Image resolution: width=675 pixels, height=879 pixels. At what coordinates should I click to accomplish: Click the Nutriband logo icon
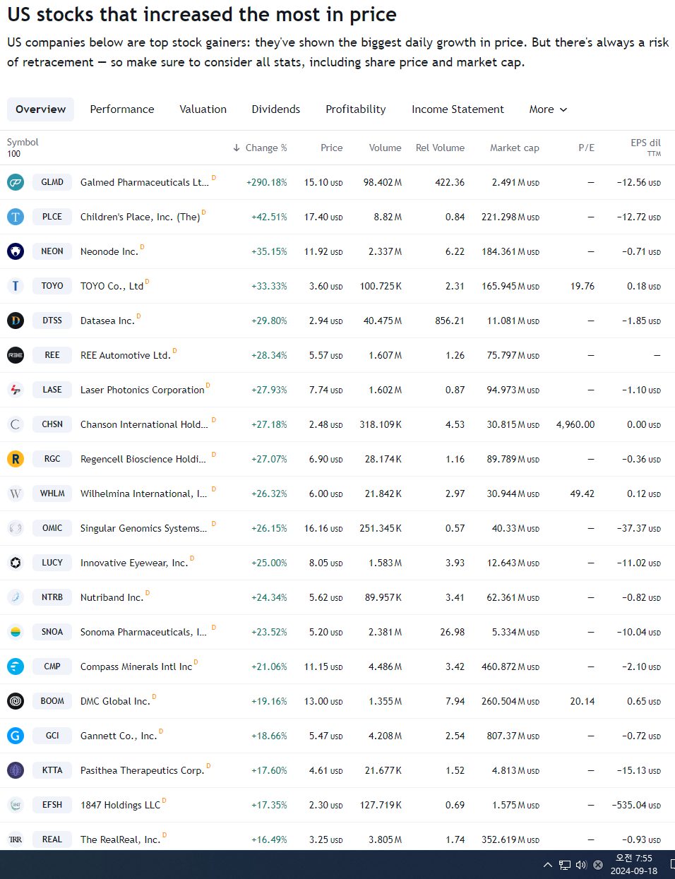click(x=16, y=597)
